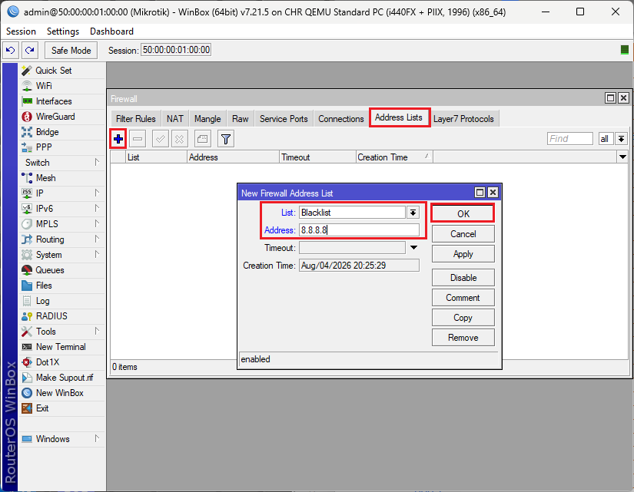Screen dimensions: 634x492
Task: Click the comment toolbar icon
Action: tap(203, 139)
